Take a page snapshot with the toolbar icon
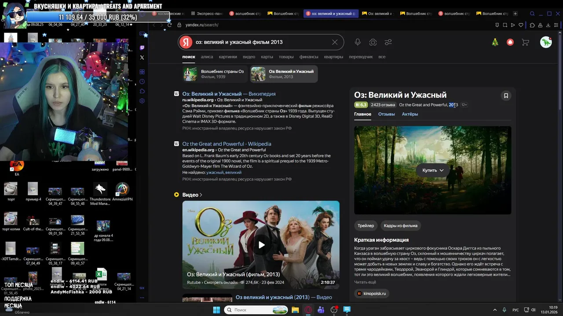The image size is (563, 316). click(505, 25)
